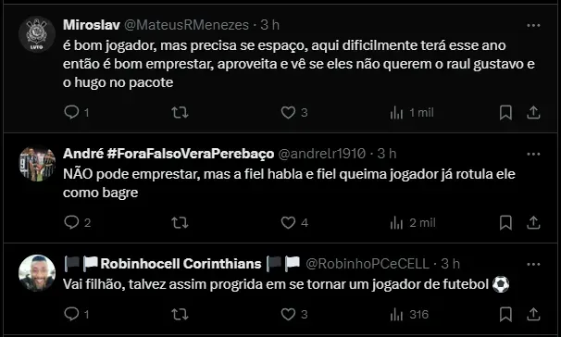Reply to Robinhocell Corinthians tweet
Screen dimensions: 561x337
coord(71,314)
